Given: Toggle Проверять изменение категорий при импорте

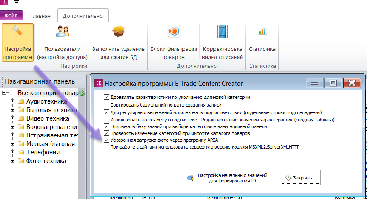Looking at the screenshot, I should [x=106, y=133].
